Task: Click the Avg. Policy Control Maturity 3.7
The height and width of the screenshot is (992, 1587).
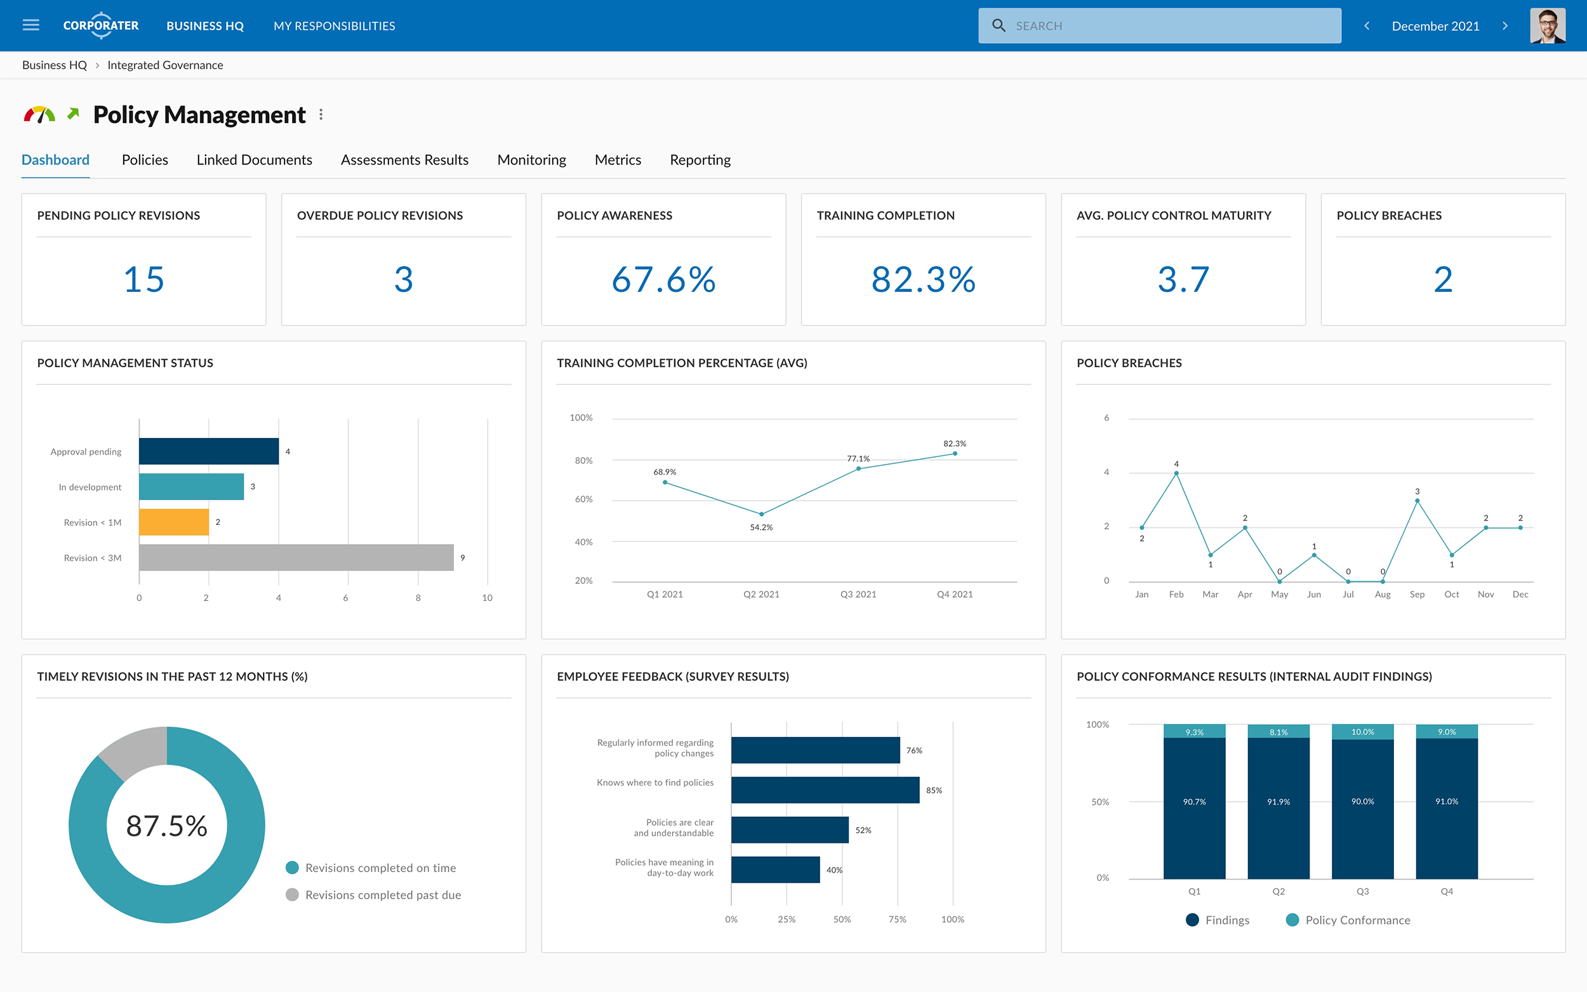Action: (x=1183, y=279)
